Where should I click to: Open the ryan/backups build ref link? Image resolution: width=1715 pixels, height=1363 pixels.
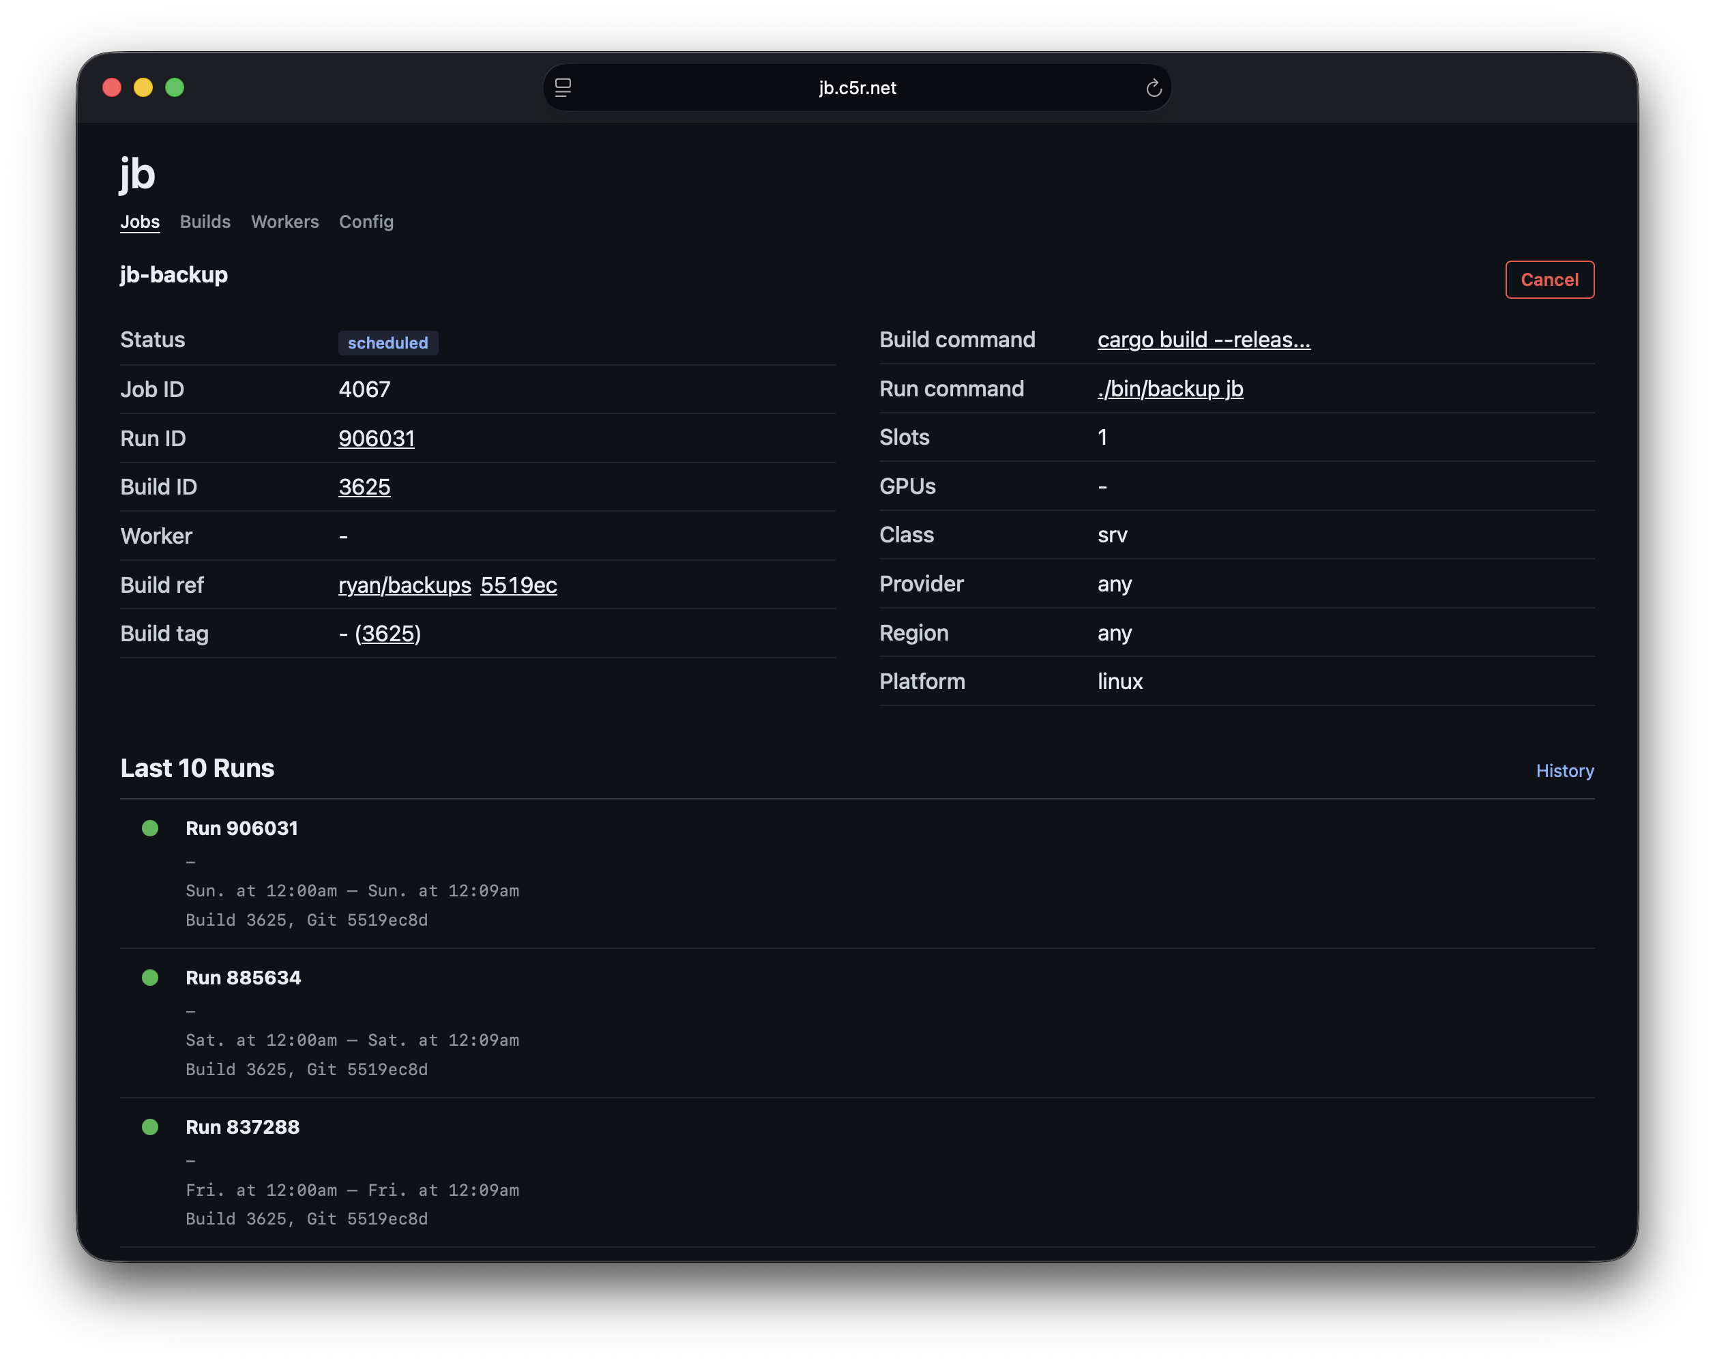pyautogui.click(x=405, y=585)
